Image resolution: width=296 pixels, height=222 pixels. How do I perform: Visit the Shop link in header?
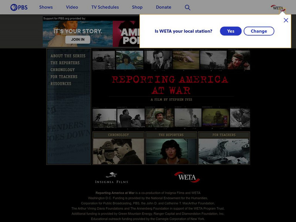137,7
